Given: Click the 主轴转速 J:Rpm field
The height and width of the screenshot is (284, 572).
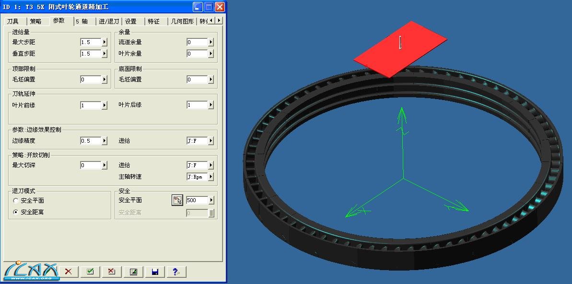Looking at the screenshot, I should (x=198, y=177).
